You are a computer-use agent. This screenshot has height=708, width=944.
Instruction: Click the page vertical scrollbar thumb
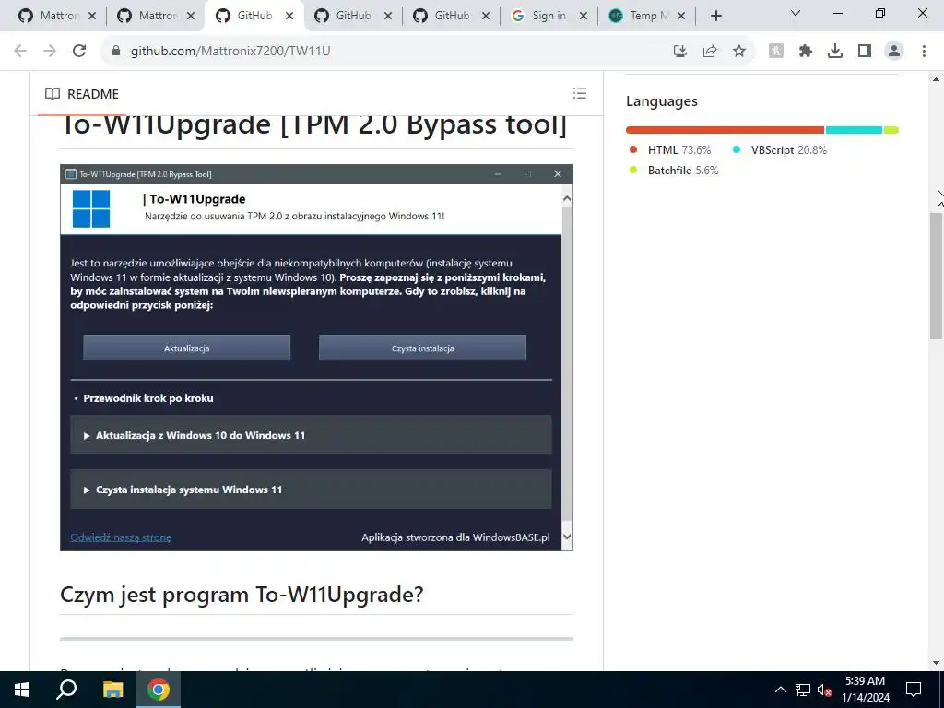pos(936,276)
